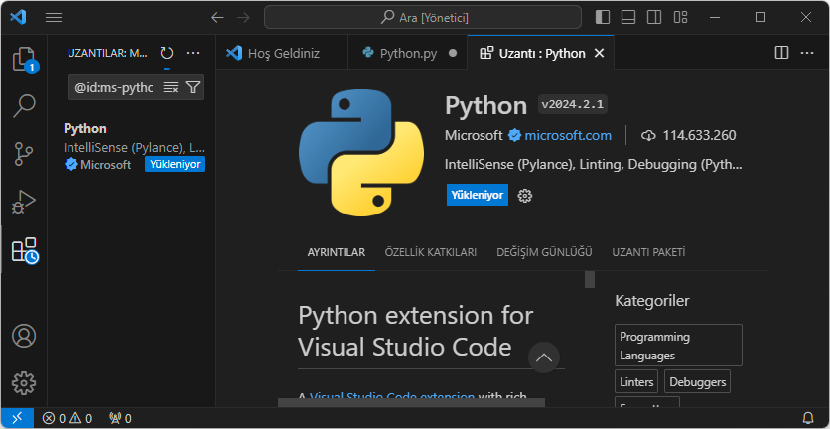
Task: Refresh the extensions list
Action: pos(166,53)
